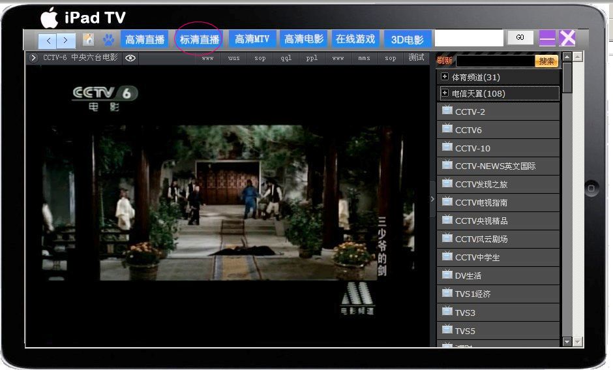
Task: Toggle the arrow left of CCTV-6 title
Action: [x=33, y=58]
